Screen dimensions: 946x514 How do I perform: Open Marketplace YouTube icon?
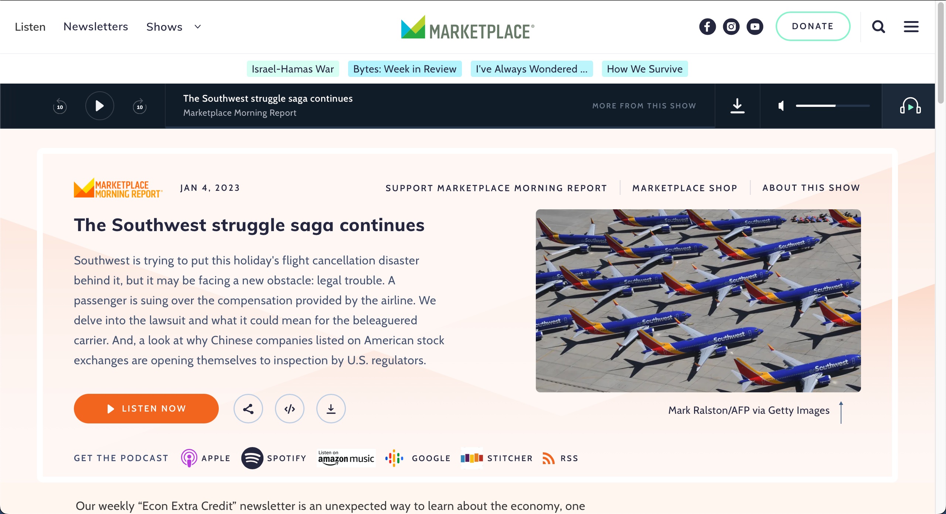pos(755,27)
